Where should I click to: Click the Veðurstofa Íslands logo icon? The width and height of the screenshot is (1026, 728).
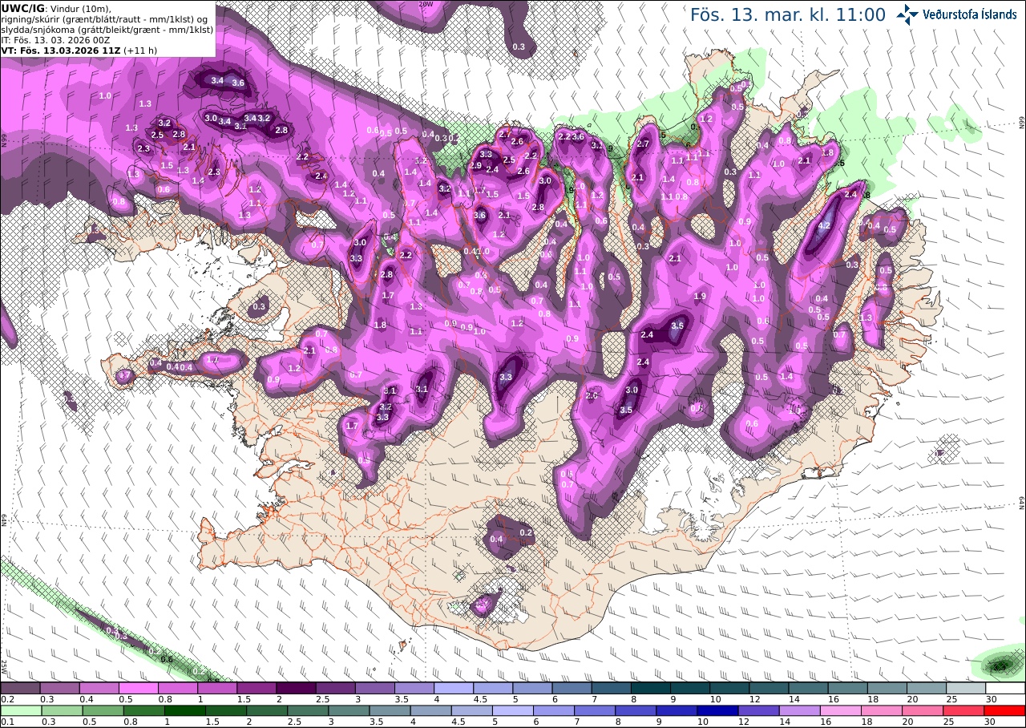(x=908, y=14)
